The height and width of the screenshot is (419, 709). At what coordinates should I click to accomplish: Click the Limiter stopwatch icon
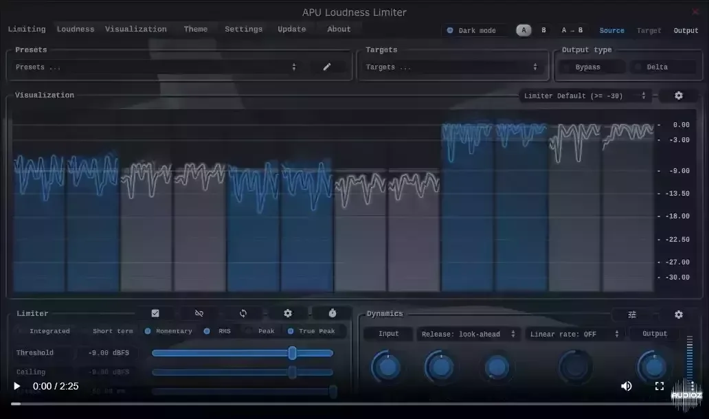[333, 313]
